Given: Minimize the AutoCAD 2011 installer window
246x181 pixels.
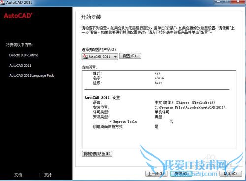Looking at the screenshot, I should pos(218,1).
